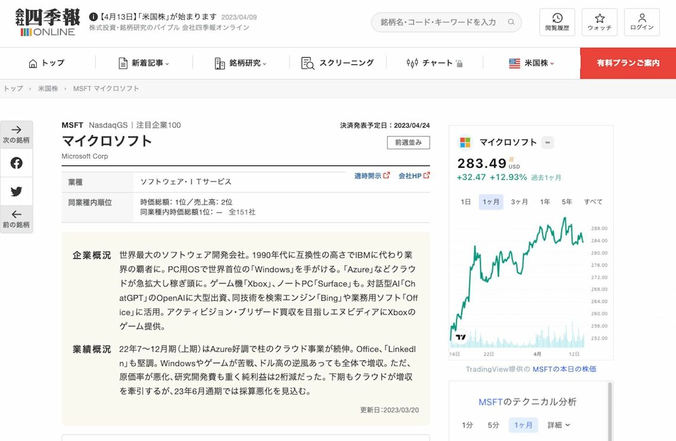Select 1ヶ月 technical analysis interval
676x441 pixels.
click(524, 425)
